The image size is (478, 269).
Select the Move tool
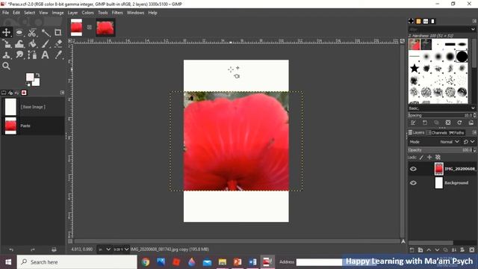click(6, 32)
